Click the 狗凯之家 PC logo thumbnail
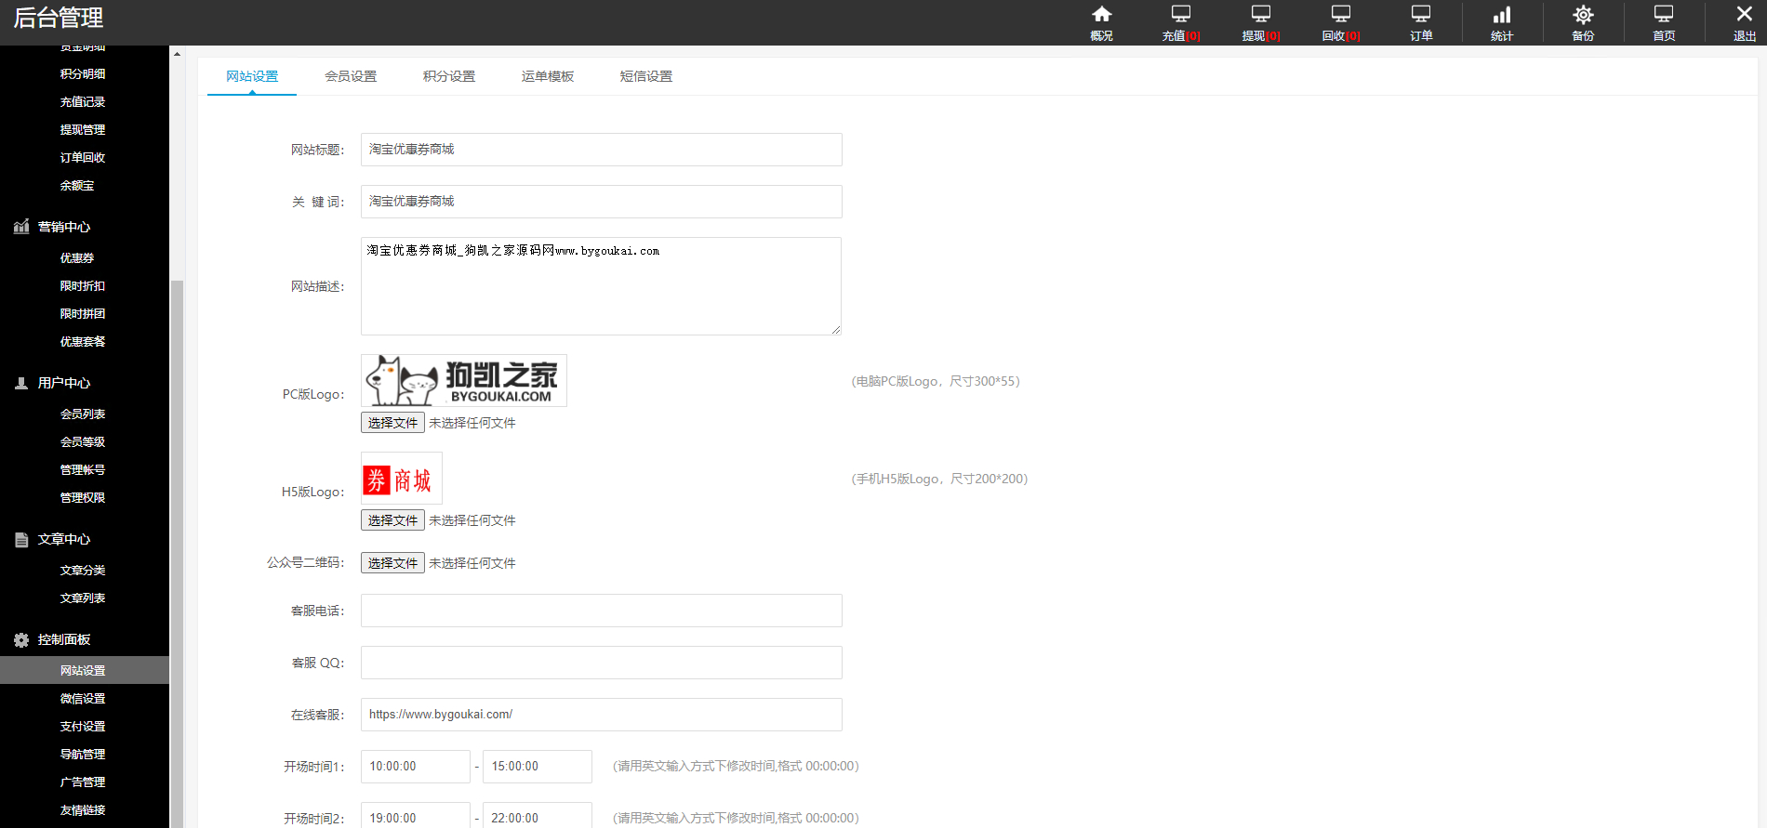 click(464, 380)
